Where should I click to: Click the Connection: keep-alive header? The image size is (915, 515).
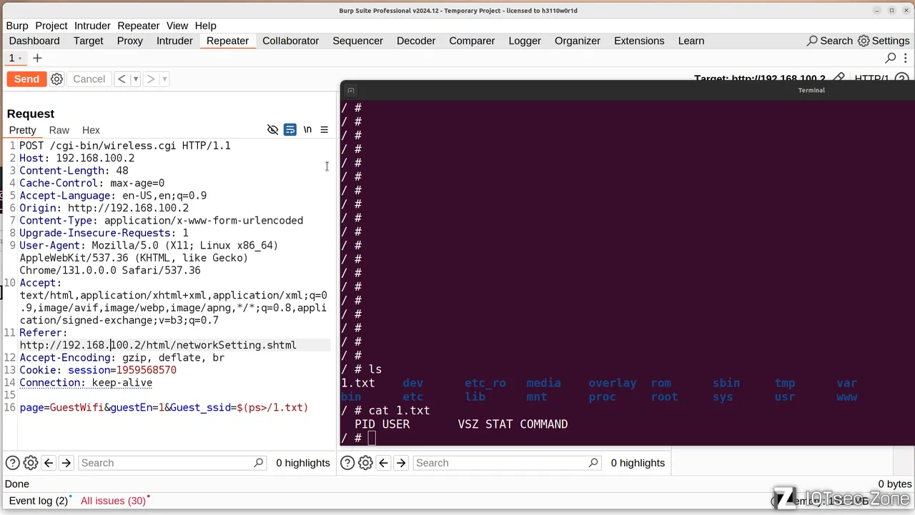[86, 383]
